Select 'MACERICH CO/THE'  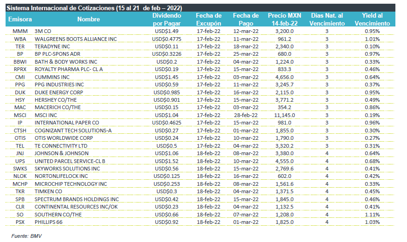(x=58, y=107)
